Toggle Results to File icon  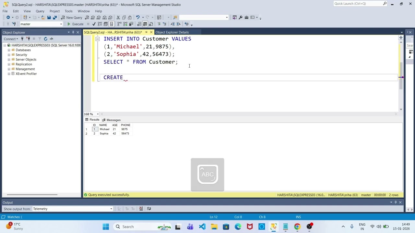(x=151, y=24)
